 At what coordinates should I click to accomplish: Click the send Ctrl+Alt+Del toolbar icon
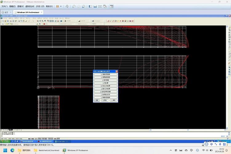coord(67,6)
